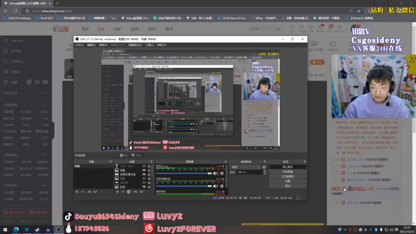Open a new browser tab with the plus
416x234 pixels.
point(57,4)
